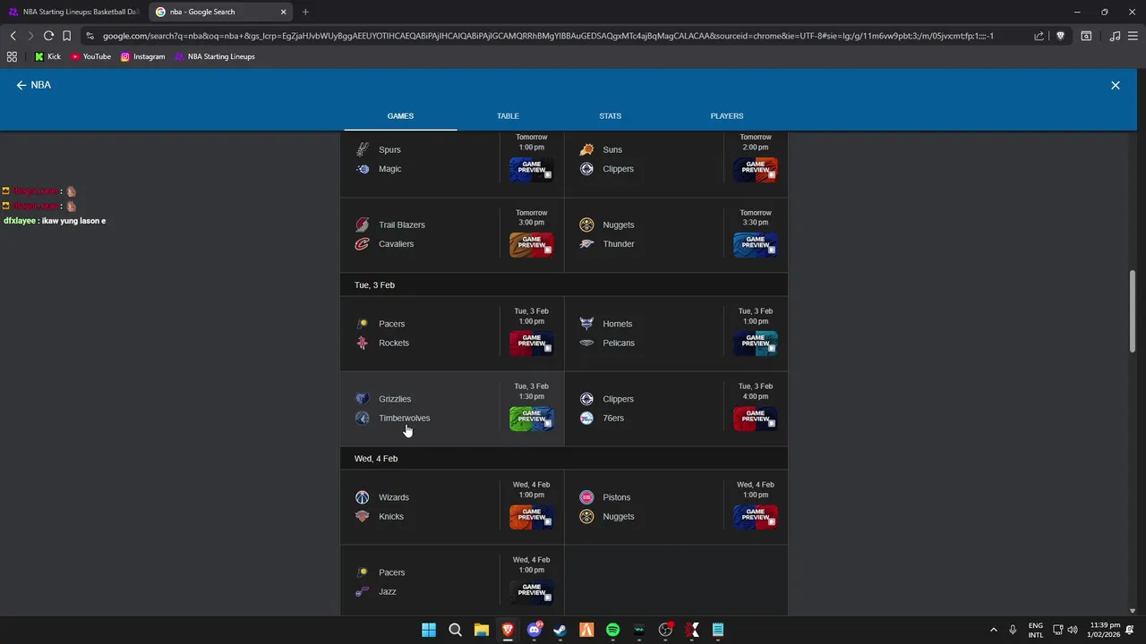The height and width of the screenshot is (644, 1146).
Task: Click the Cavaliers team logo
Action: coord(363,244)
